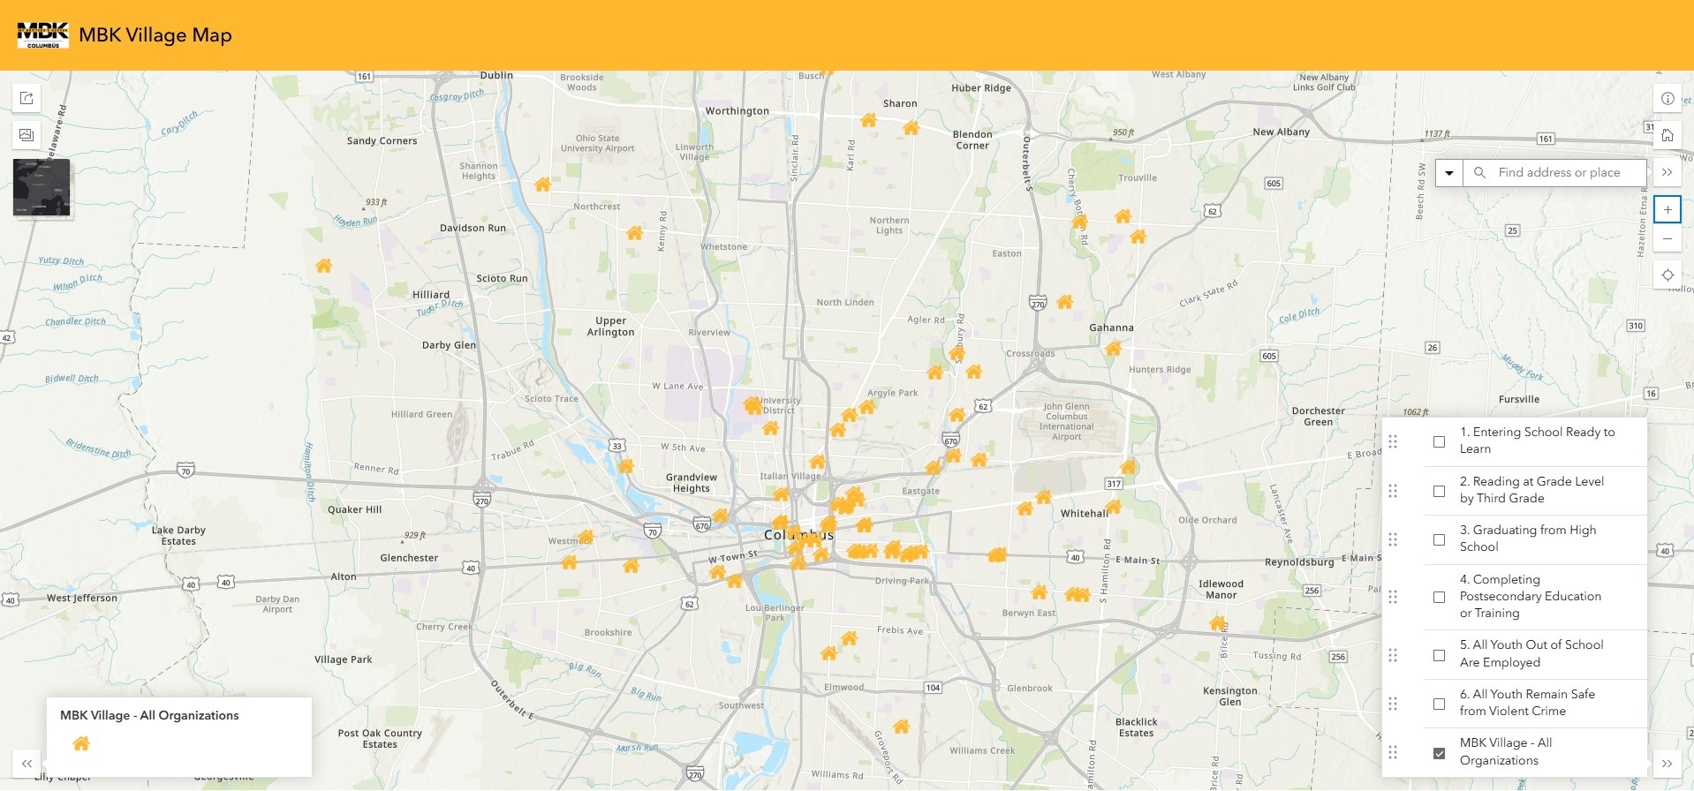
Task: Check the Graduating from High School layer
Action: click(1439, 539)
